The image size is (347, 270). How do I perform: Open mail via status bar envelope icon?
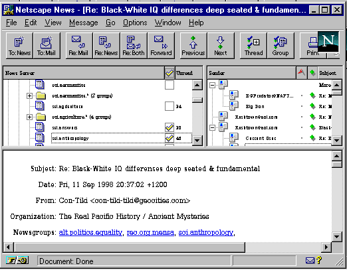coord(310,261)
